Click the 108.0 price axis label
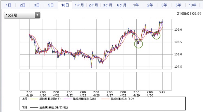The width and height of the screenshot is (203, 112). click(x=178, y=54)
